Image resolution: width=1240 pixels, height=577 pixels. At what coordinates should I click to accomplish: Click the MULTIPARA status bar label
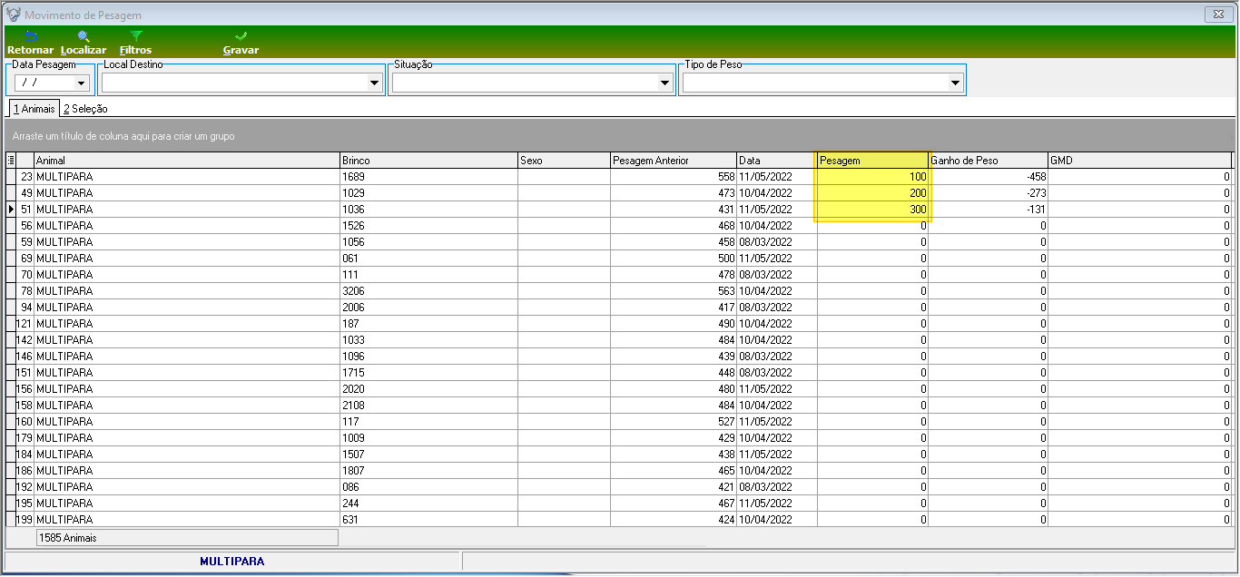[231, 562]
